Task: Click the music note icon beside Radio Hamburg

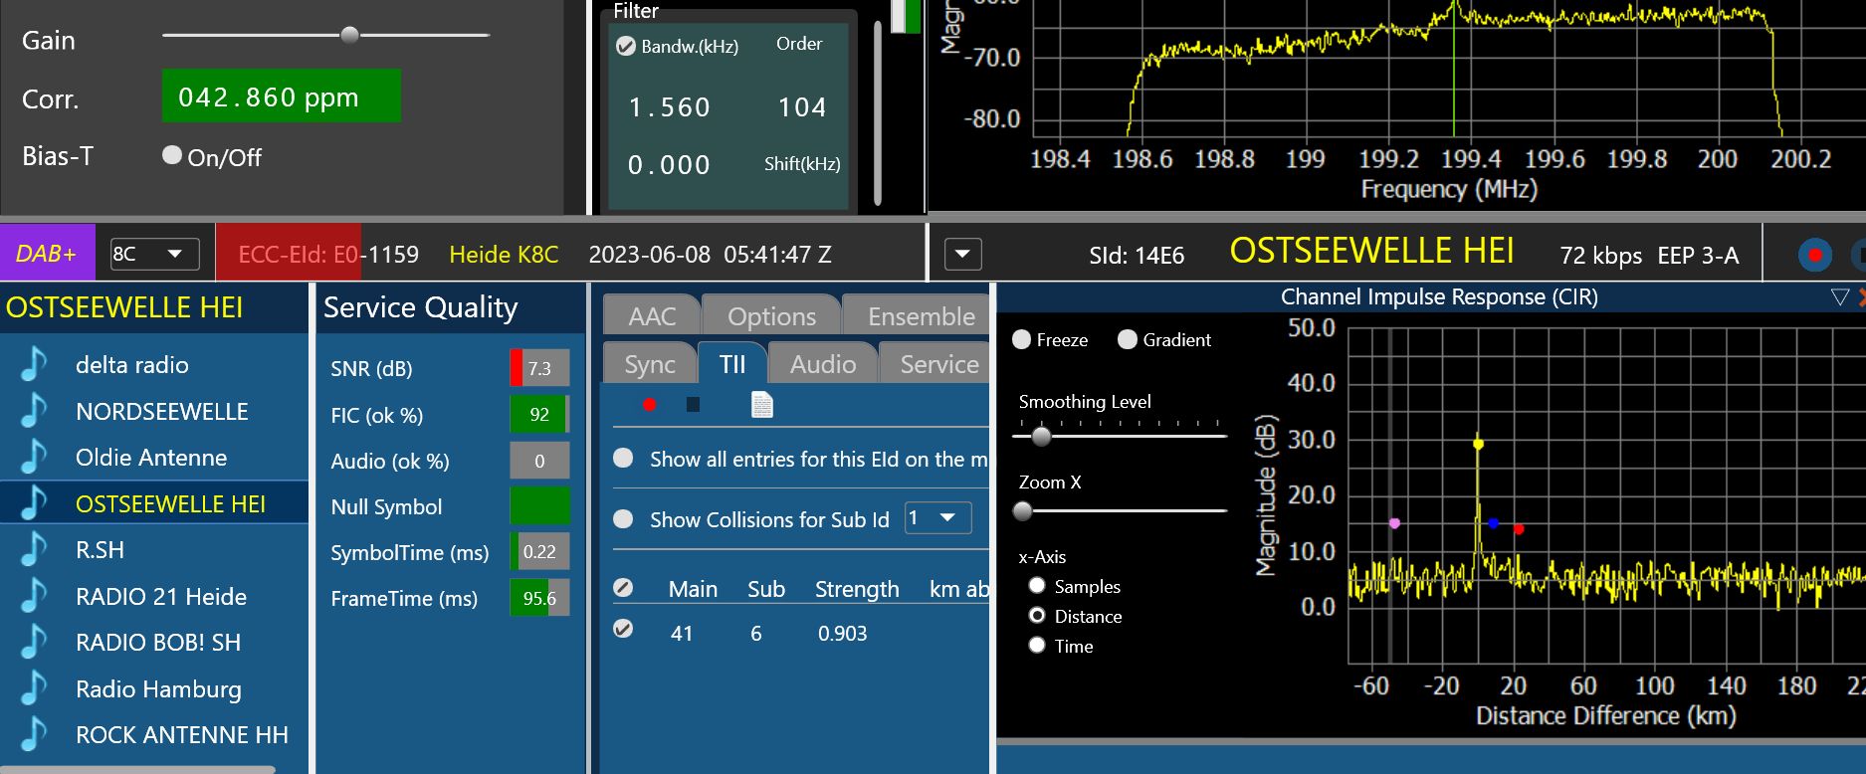Action: click(x=35, y=689)
